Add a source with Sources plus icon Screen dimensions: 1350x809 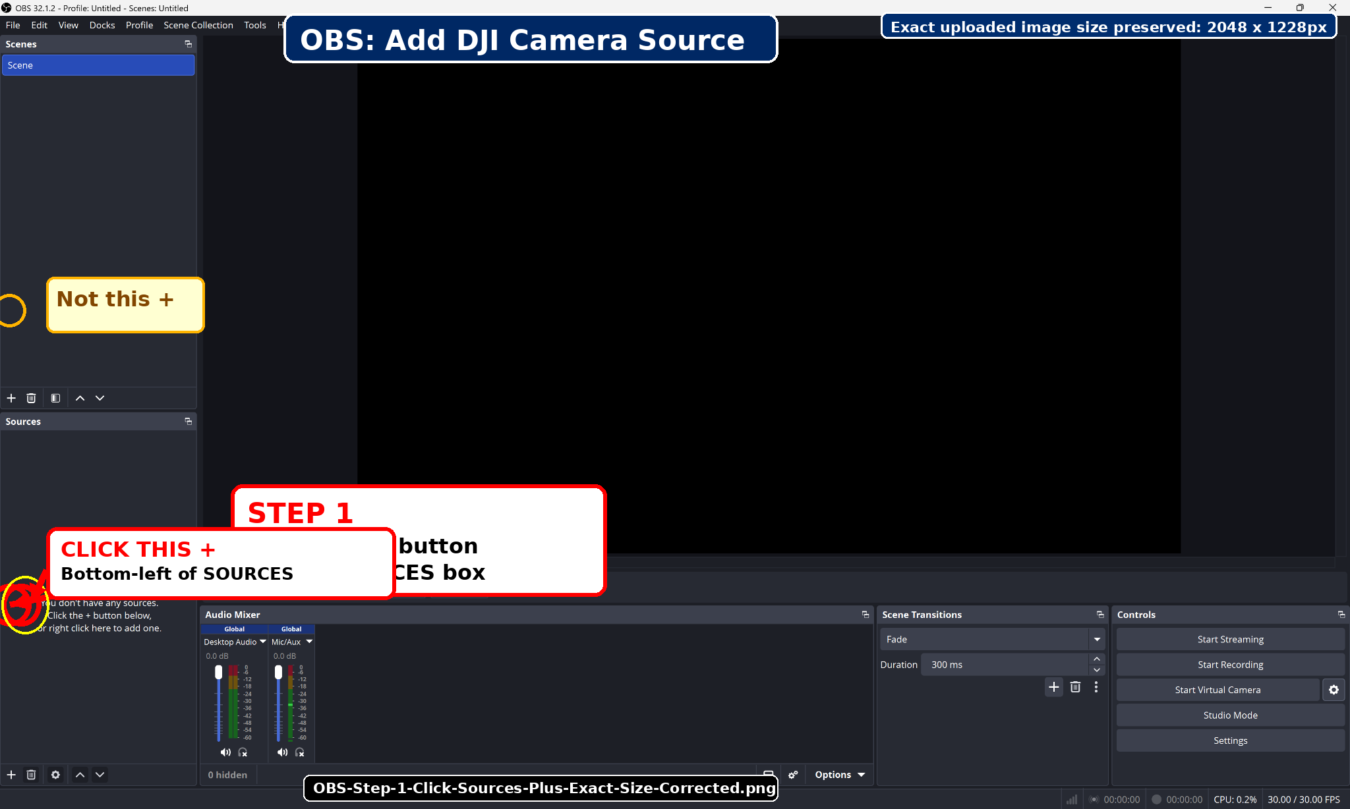pyautogui.click(x=11, y=775)
